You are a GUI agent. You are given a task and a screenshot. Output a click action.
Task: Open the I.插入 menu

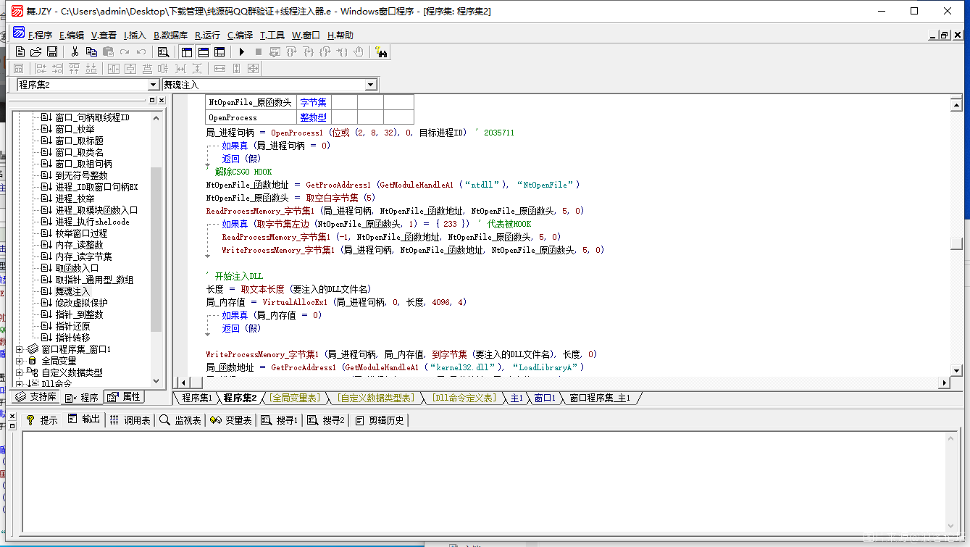coord(135,35)
